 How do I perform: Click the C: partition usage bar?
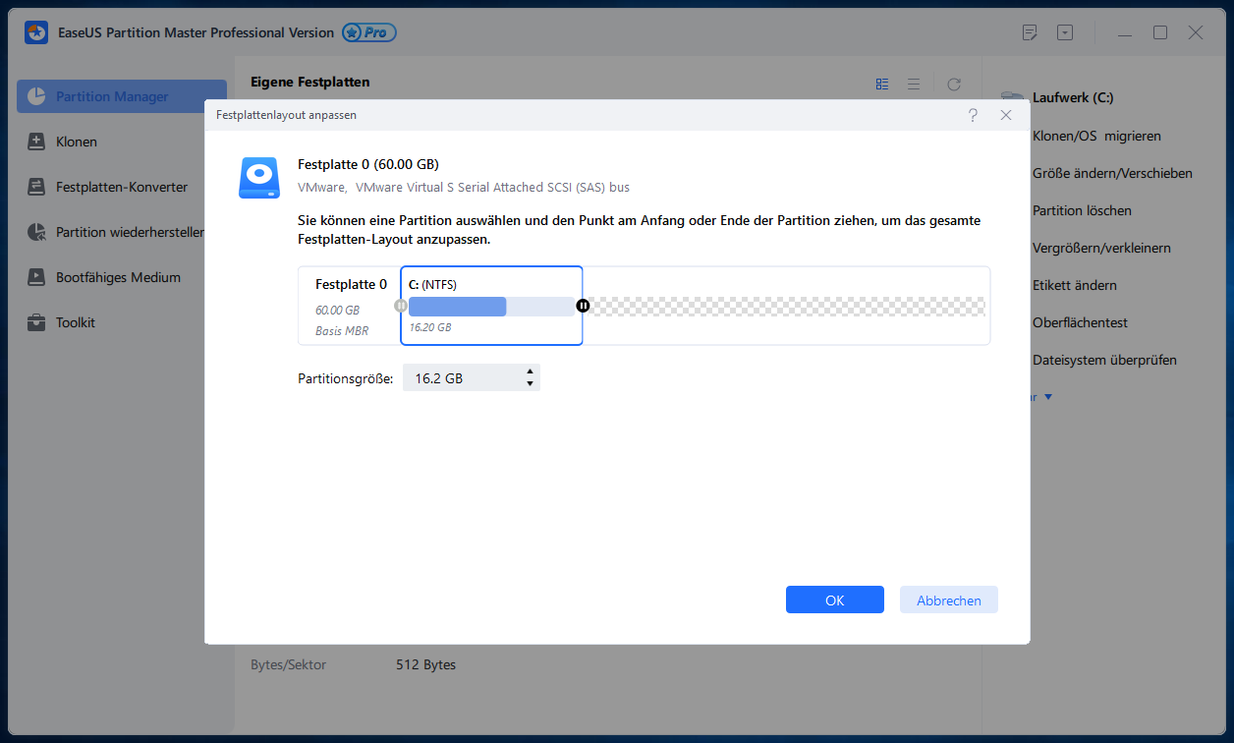491,307
